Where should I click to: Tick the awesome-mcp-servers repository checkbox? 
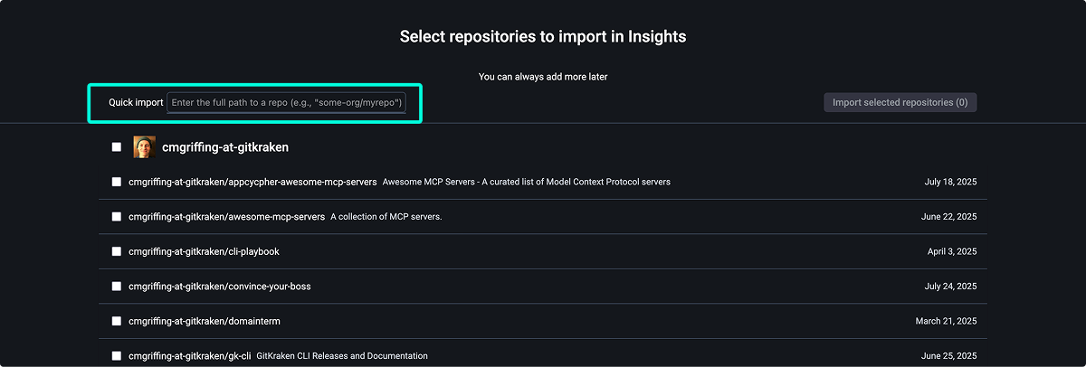[117, 217]
